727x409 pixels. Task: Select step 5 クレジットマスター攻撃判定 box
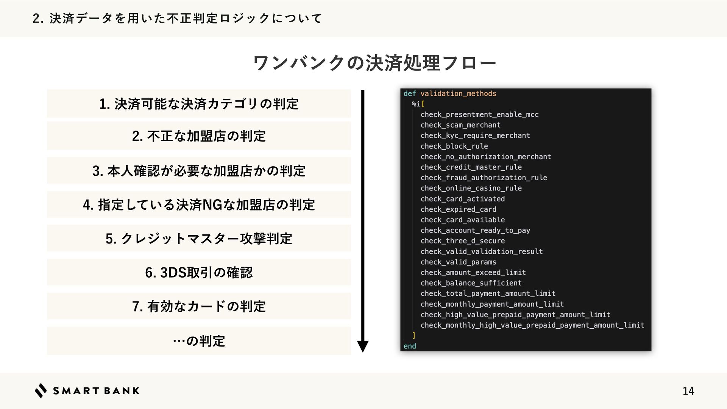(x=199, y=238)
